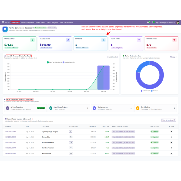Open invoice link INV/2026/00013

point(11,137)
